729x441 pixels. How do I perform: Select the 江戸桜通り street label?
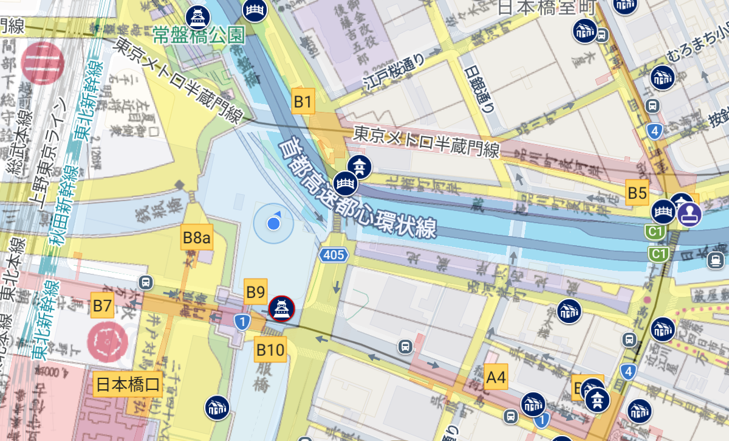[395, 72]
